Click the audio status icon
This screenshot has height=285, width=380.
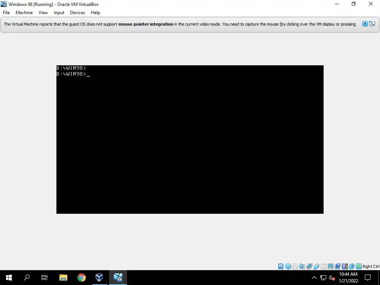[302, 266]
